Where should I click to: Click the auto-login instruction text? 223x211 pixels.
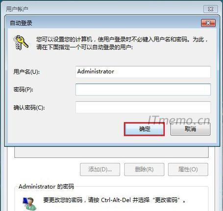pyautogui.click(x=122, y=43)
